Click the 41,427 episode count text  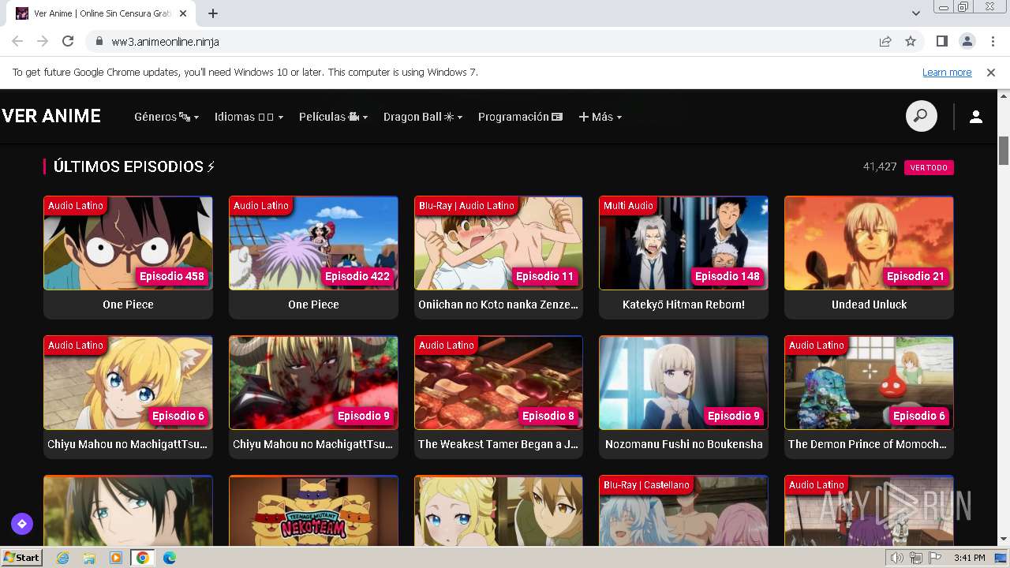[880, 166]
